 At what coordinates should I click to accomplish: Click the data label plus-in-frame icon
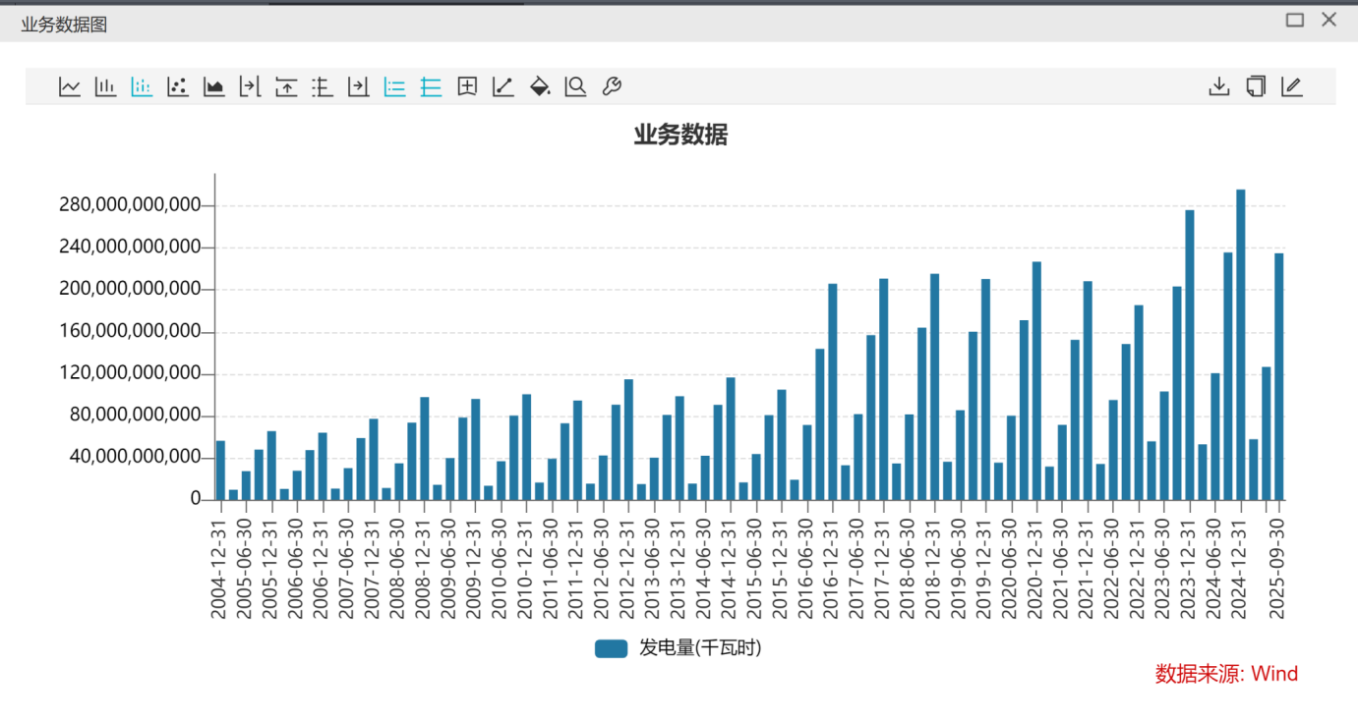point(467,87)
